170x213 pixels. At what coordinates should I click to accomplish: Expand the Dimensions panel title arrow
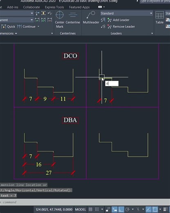click(16, 34)
